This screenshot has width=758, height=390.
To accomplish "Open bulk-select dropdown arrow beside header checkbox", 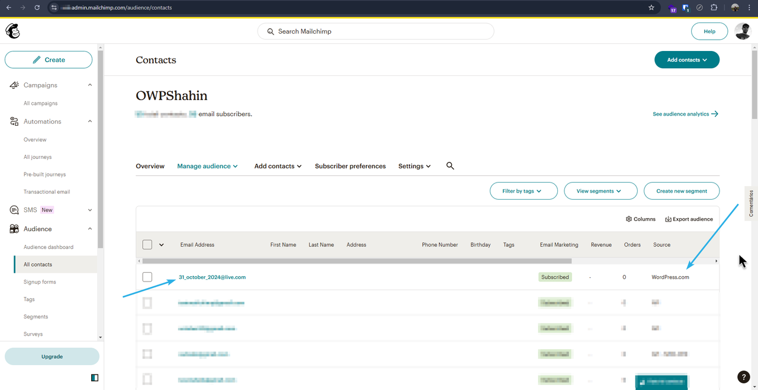I will [x=161, y=245].
